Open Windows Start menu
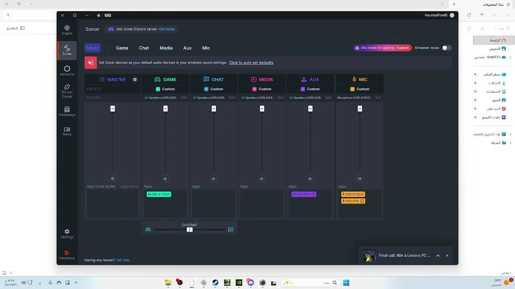Image resolution: width=515 pixels, height=289 pixels. click(x=346, y=283)
